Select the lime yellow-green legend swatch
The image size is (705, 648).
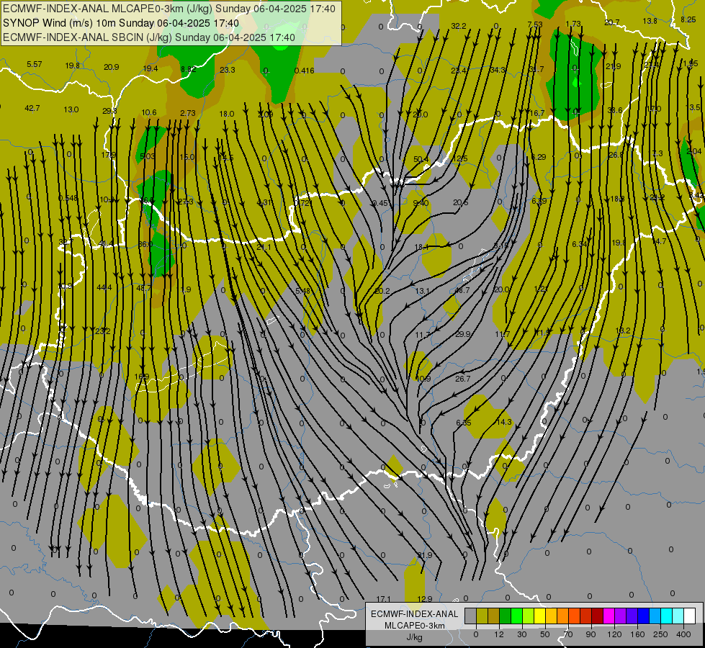point(529,616)
